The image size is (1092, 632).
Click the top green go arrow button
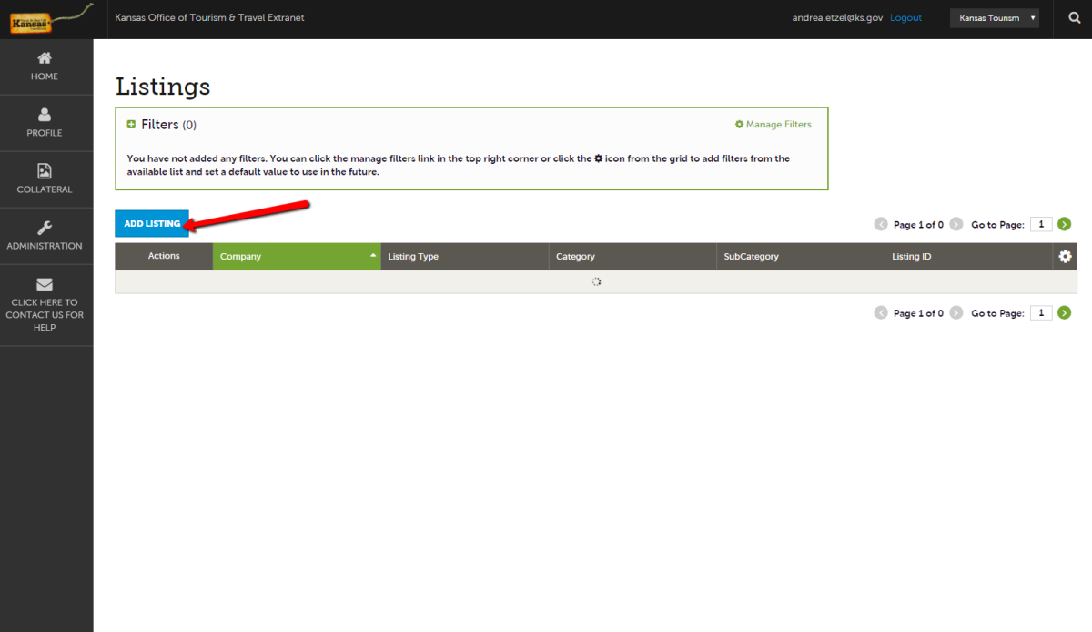click(1065, 224)
